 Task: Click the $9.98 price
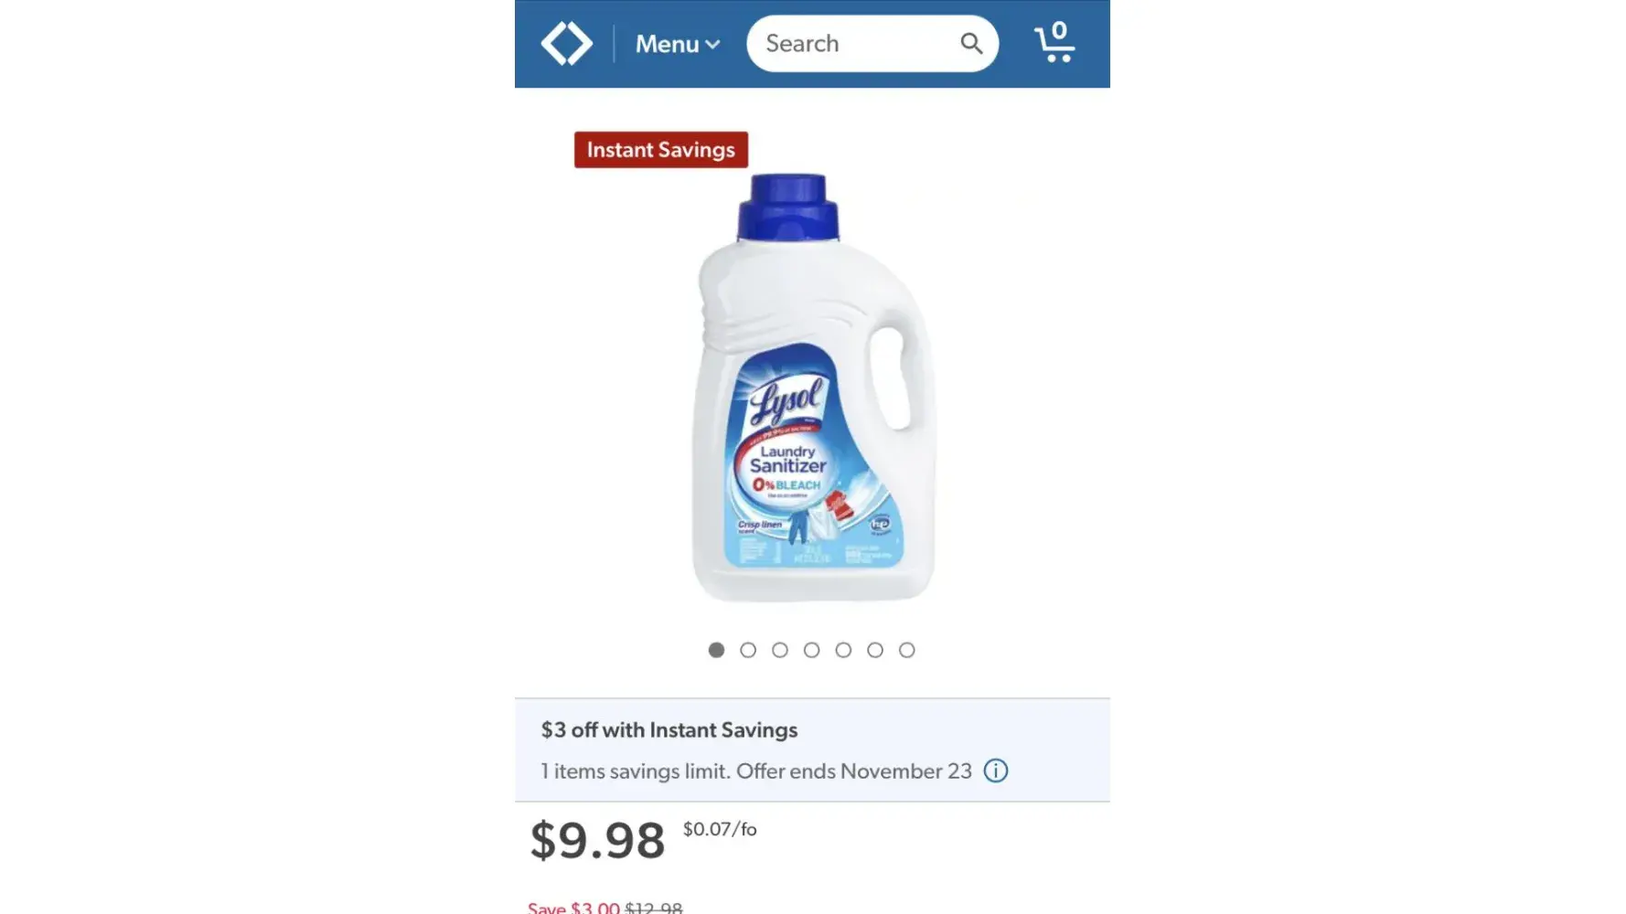[597, 840]
